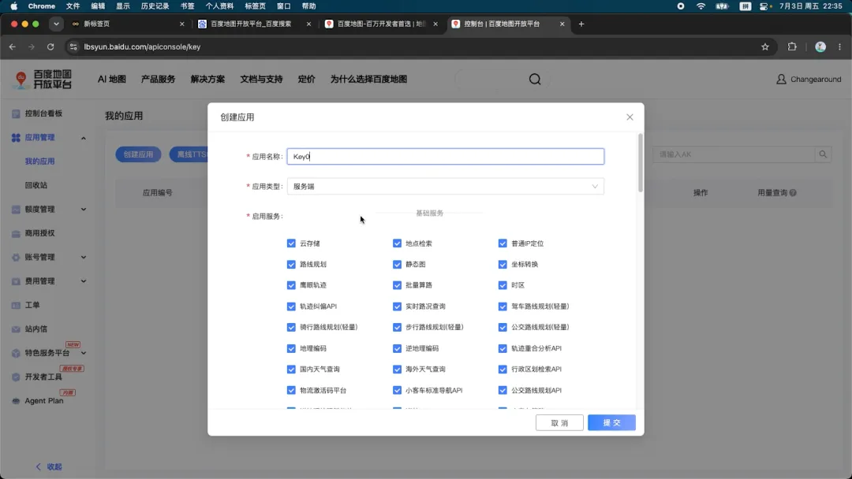This screenshot has height=479, width=852.
Task: Expand the 账号管理 section
Action: (x=84, y=257)
